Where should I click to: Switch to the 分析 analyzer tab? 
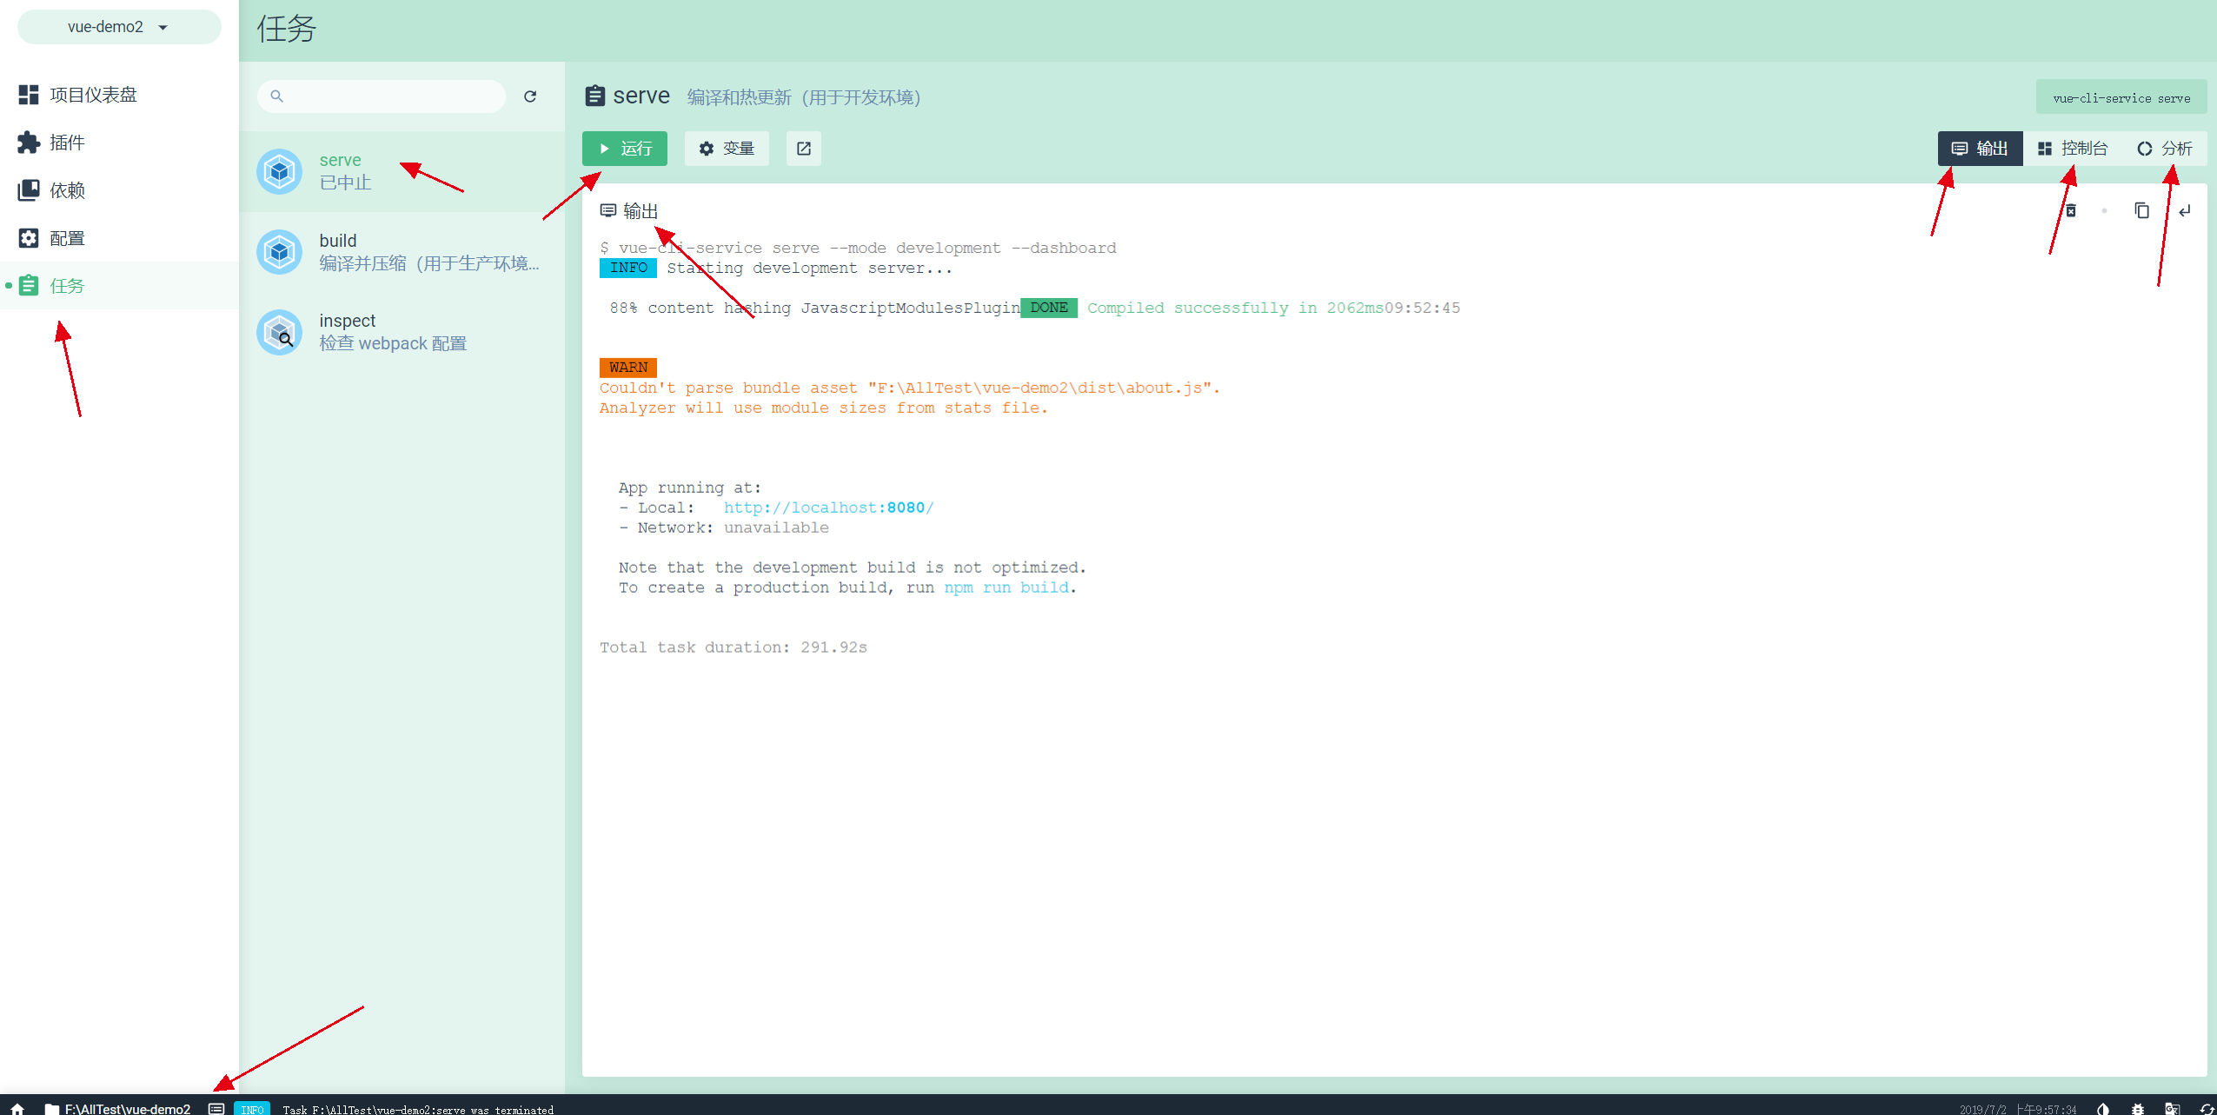(x=2165, y=149)
